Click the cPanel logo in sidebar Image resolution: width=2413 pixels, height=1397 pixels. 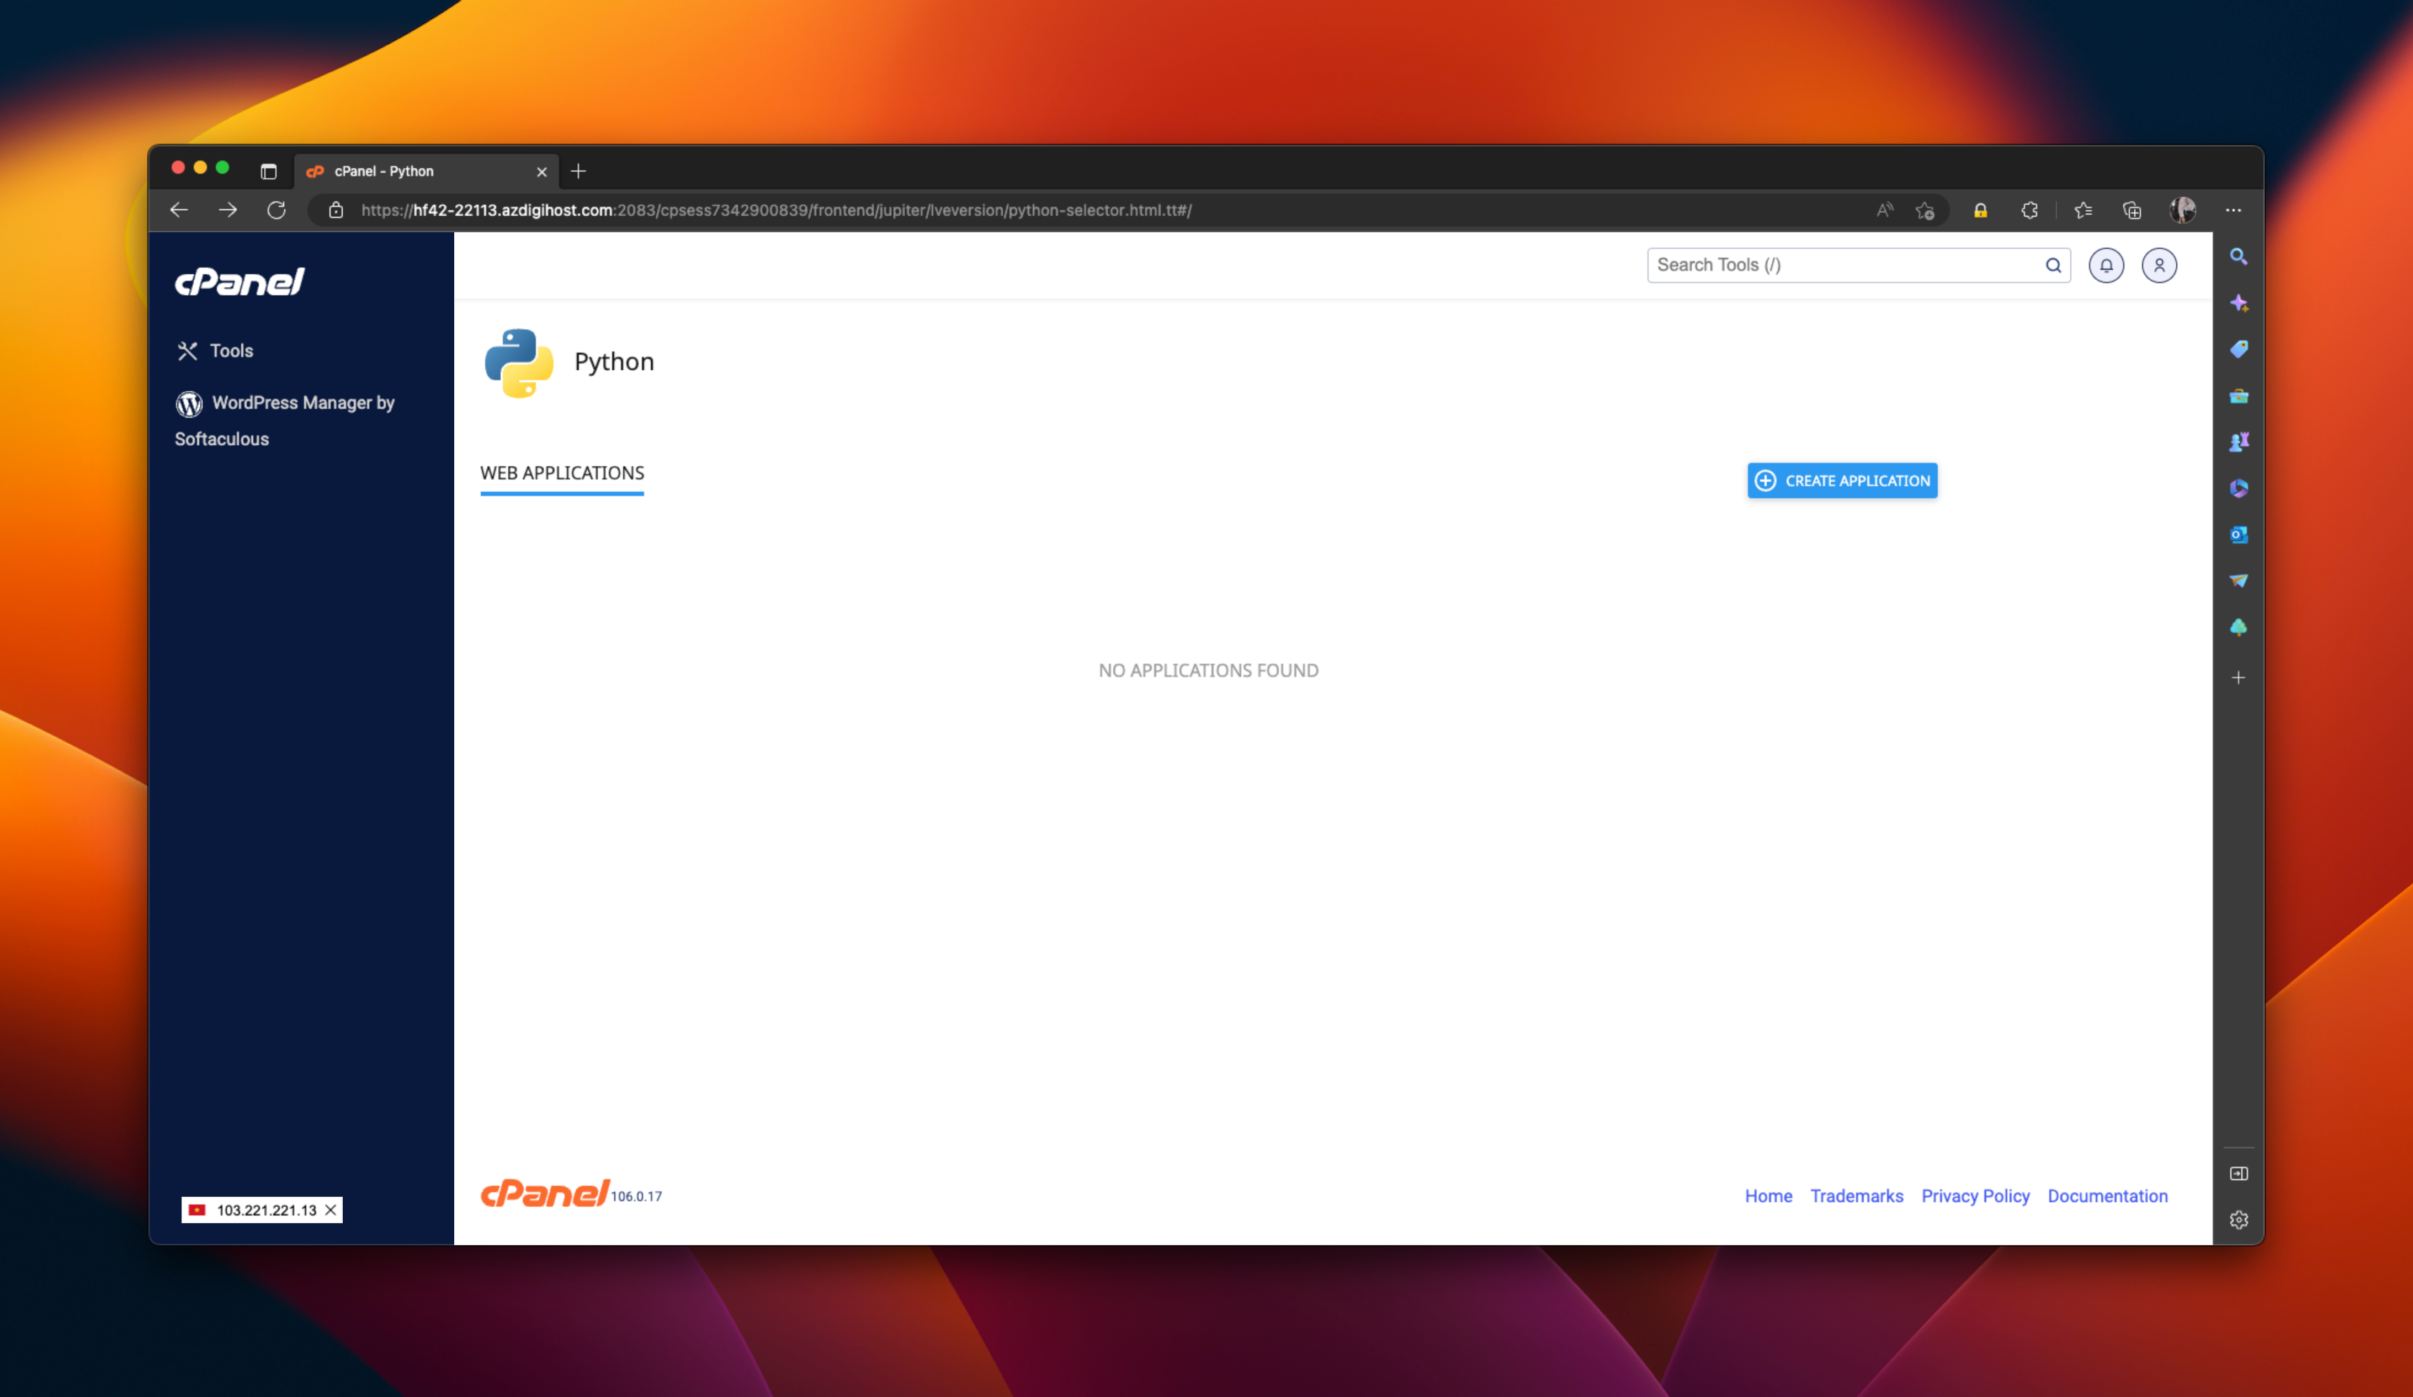pos(240,281)
